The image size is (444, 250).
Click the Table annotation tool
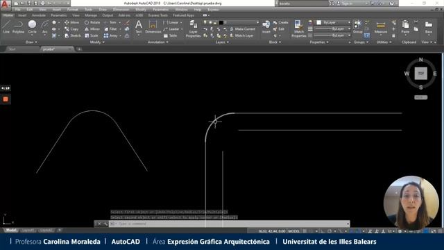[x=170, y=35]
